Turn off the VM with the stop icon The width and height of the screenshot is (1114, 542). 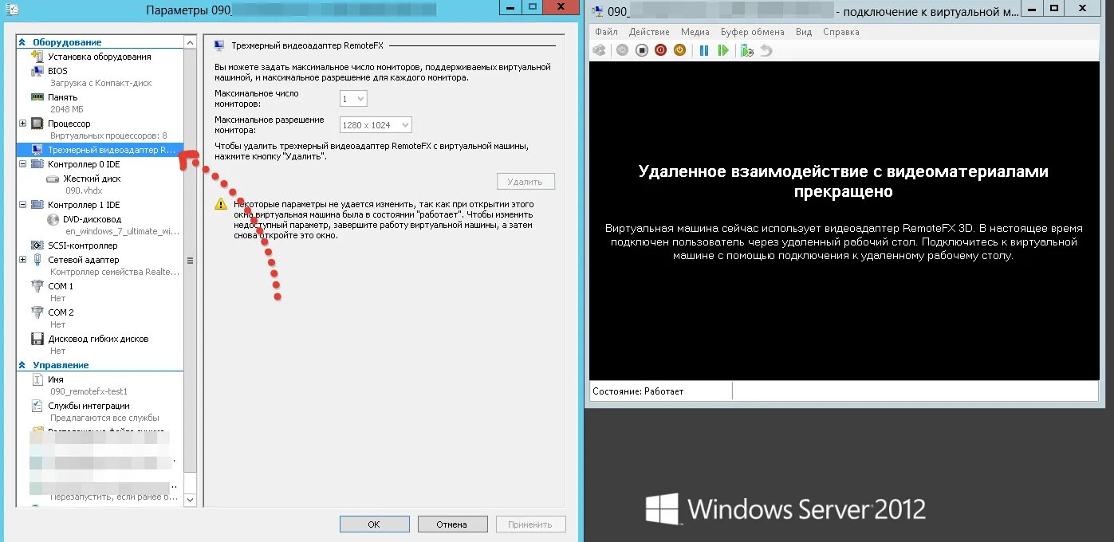point(641,50)
